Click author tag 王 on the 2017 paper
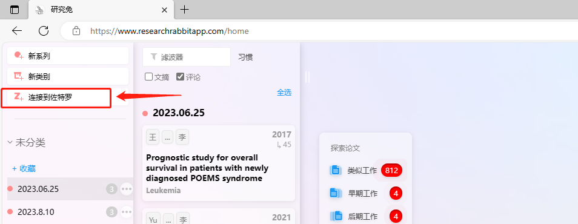This screenshot has height=224, width=578. tap(153, 137)
